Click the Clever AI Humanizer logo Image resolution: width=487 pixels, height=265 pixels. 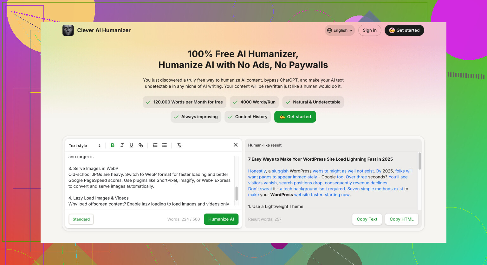(68, 30)
